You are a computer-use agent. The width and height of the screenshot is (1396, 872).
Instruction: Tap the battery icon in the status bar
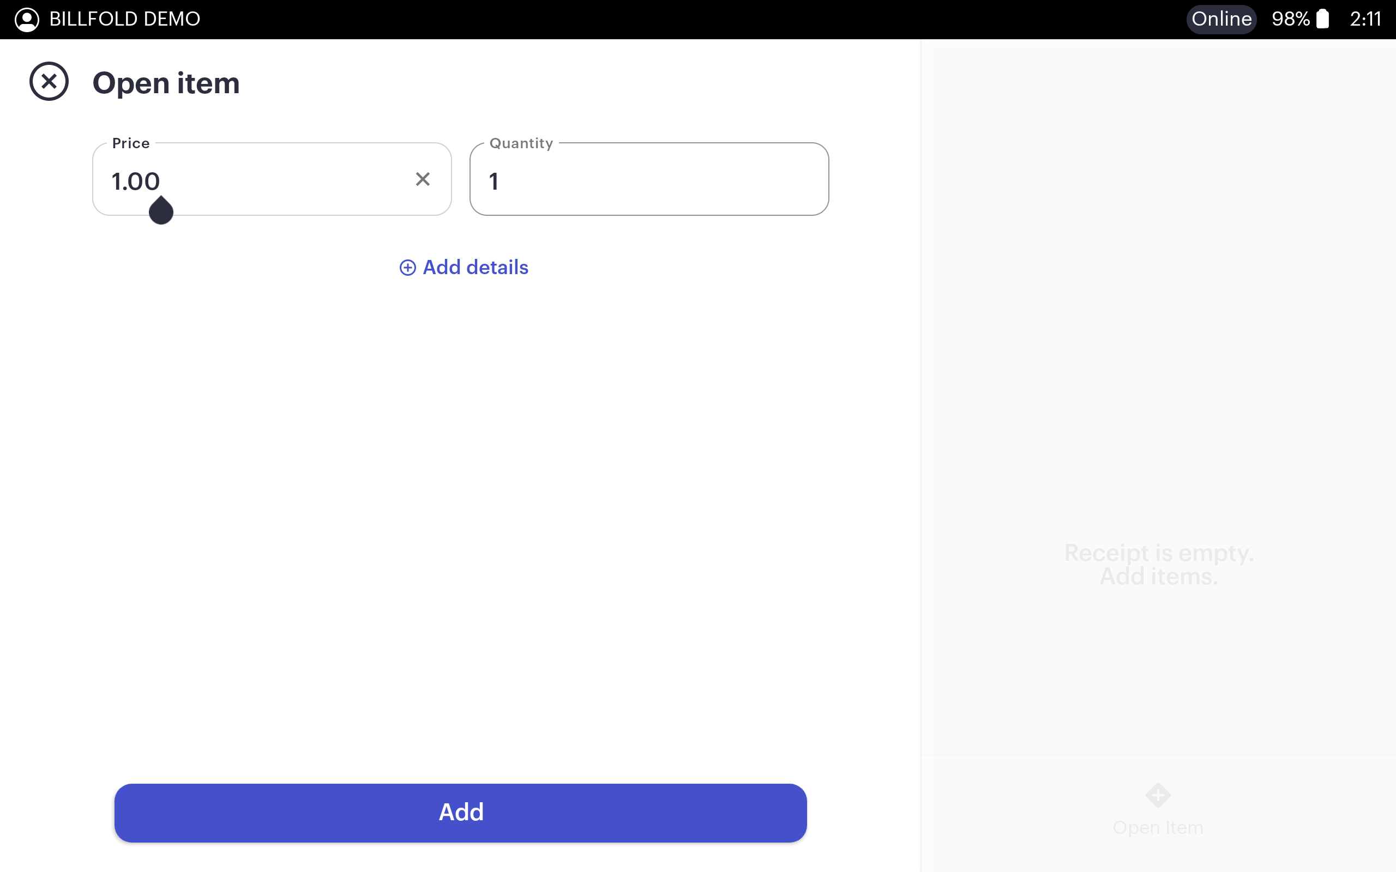coord(1323,19)
